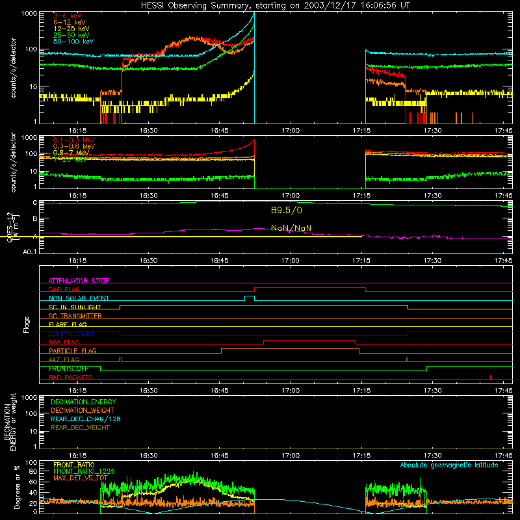Click 17:00 tick under top plot
The width and height of the screenshot is (520, 520).
[x=291, y=131]
